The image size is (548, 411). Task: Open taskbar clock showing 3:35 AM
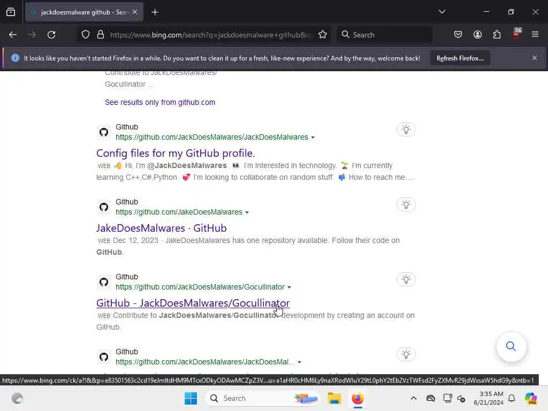[x=489, y=398]
